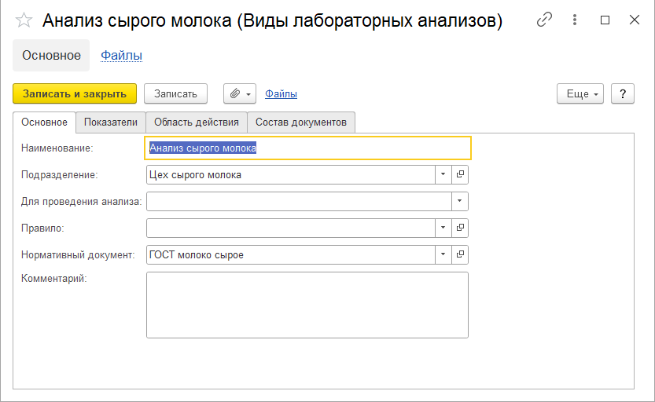Image resolution: width=655 pixels, height=402 pixels.
Task: Expand the Подразделение dropdown list
Action: tap(443, 174)
